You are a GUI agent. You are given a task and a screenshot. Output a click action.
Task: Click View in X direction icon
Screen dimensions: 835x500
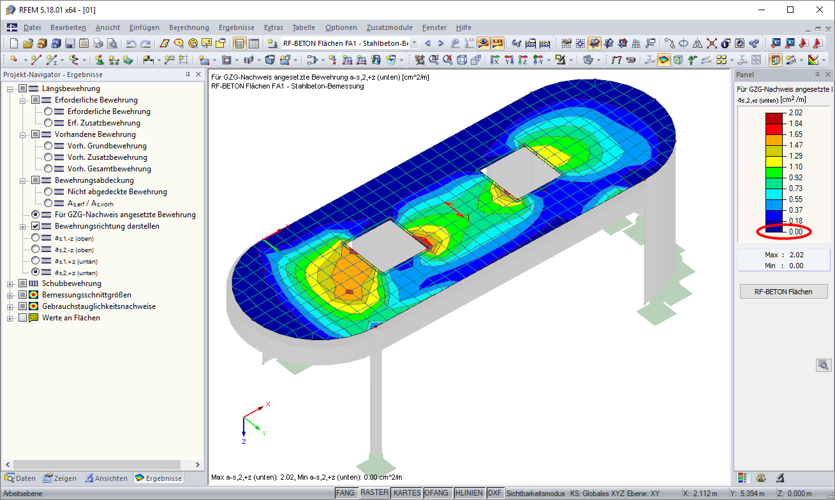pyautogui.click(x=495, y=60)
